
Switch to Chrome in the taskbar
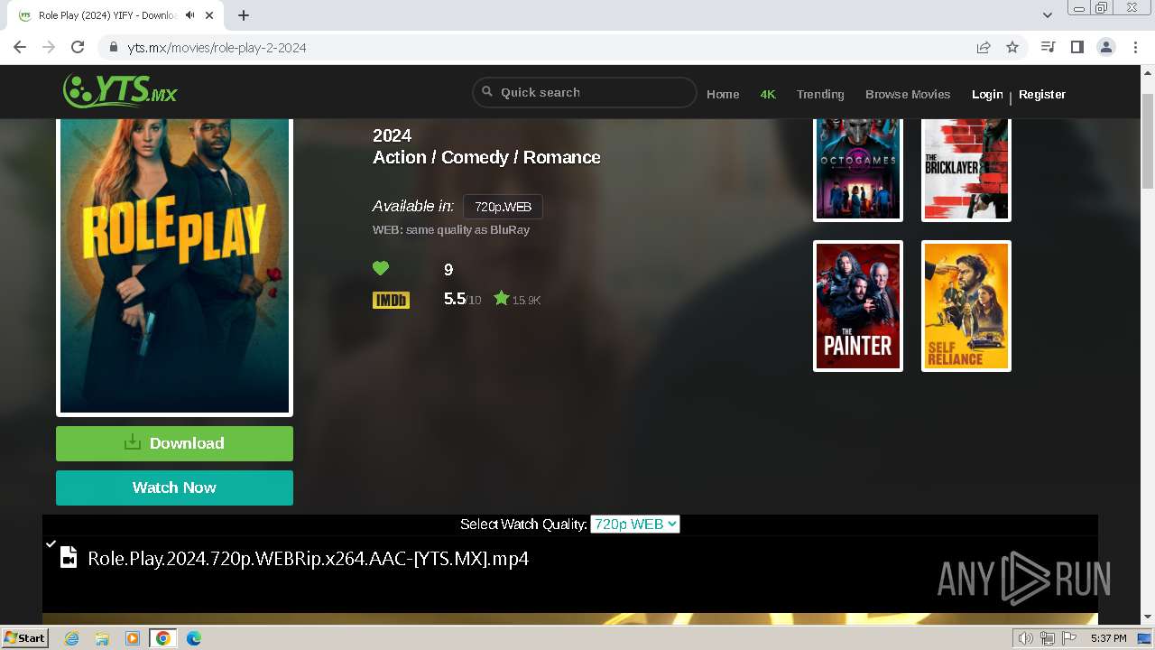coord(163,638)
